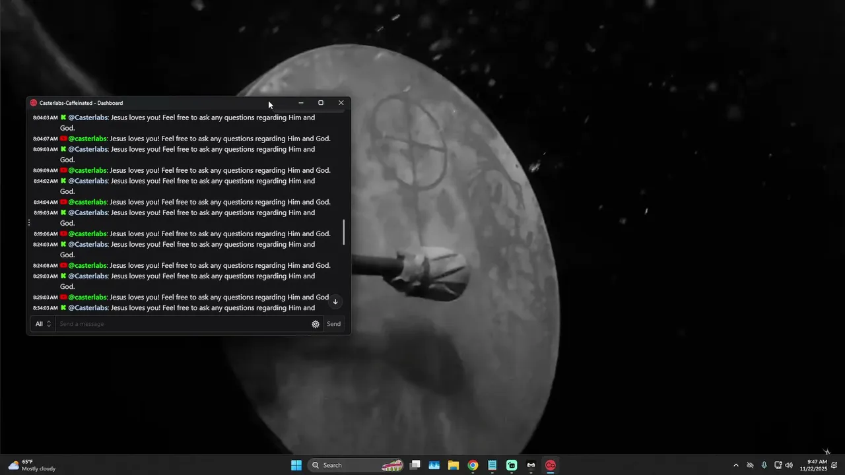Click the Send button

tap(334, 324)
